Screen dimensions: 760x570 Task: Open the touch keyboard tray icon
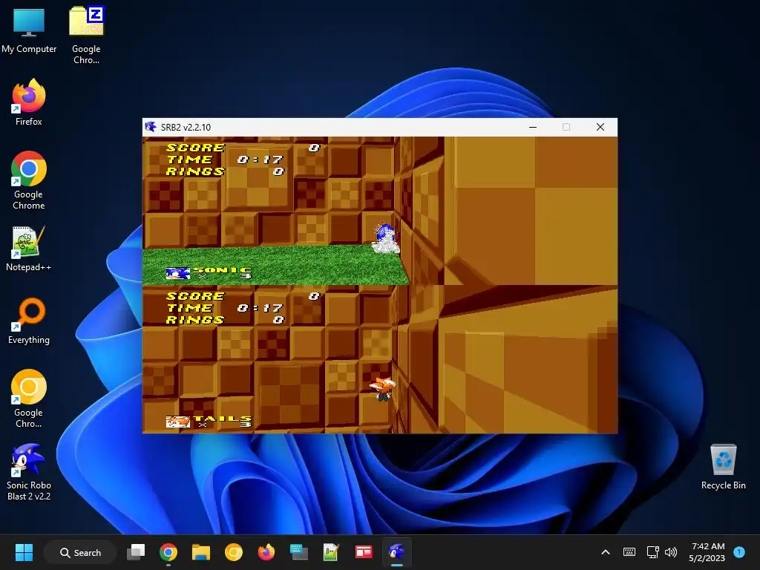pos(629,552)
